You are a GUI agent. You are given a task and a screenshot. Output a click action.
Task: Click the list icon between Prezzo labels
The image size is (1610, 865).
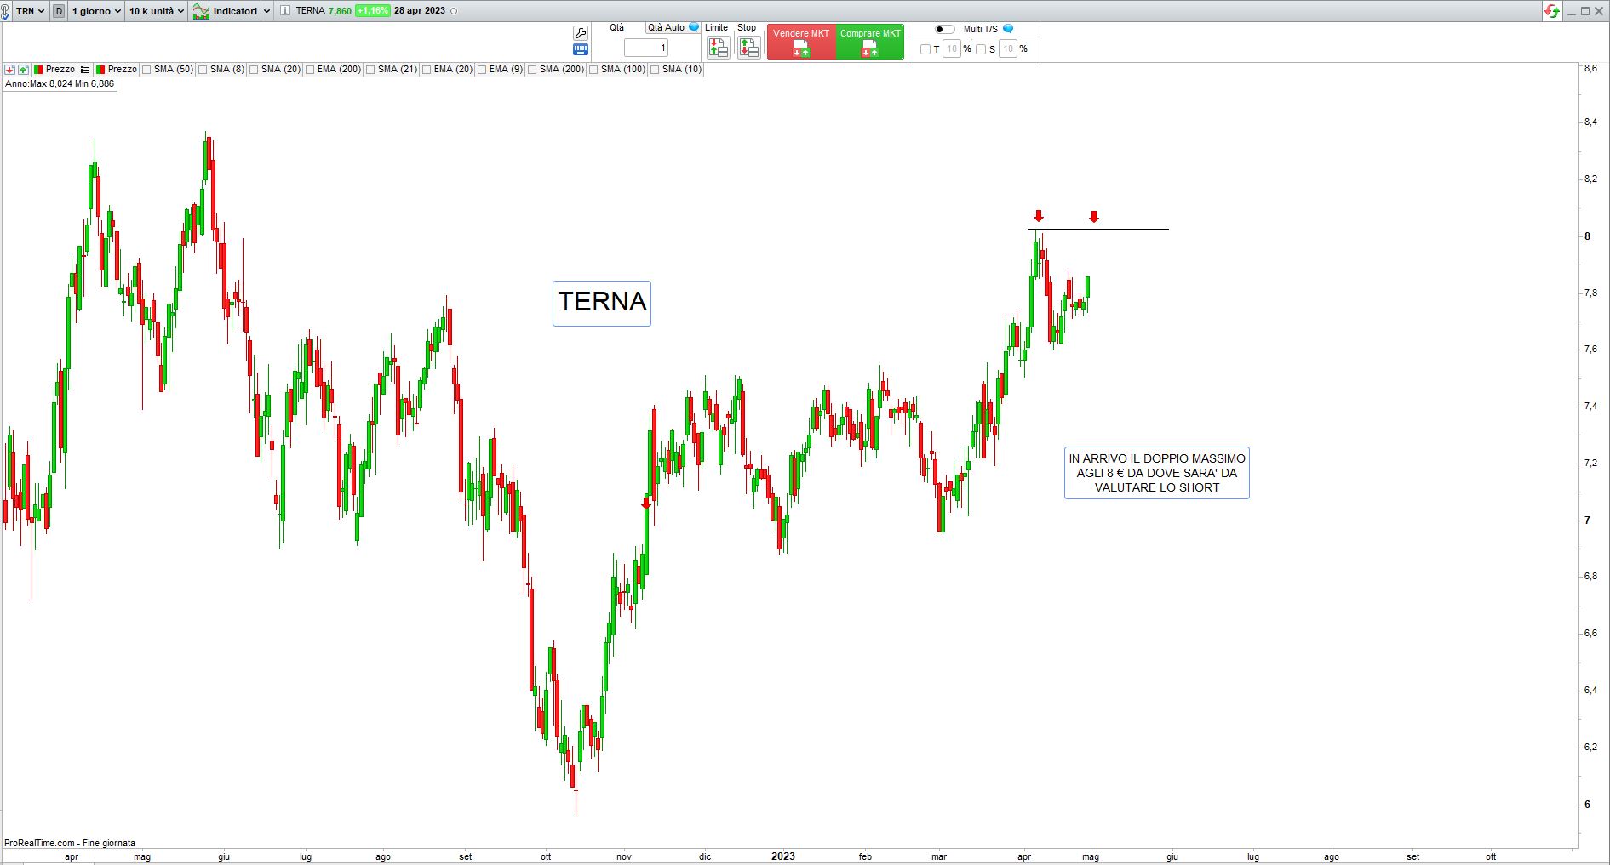(85, 70)
